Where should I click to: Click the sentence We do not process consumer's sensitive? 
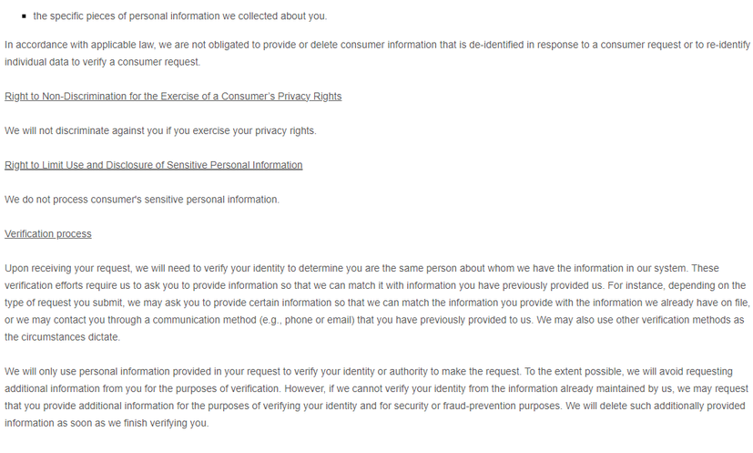[x=142, y=200]
